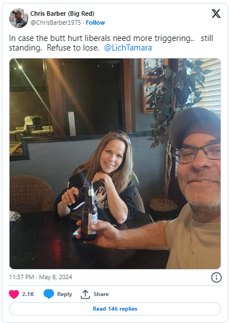Click the Chris Barber (Big Red) display name
Image resolution: width=229 pixels, height=323 pixels.
pos(62,13)
